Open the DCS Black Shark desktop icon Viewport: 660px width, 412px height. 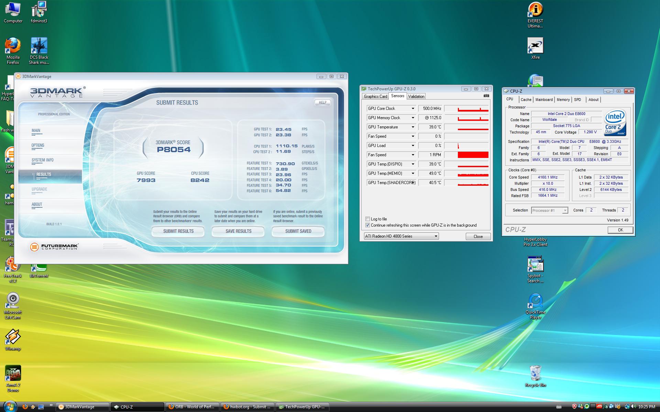39,51
